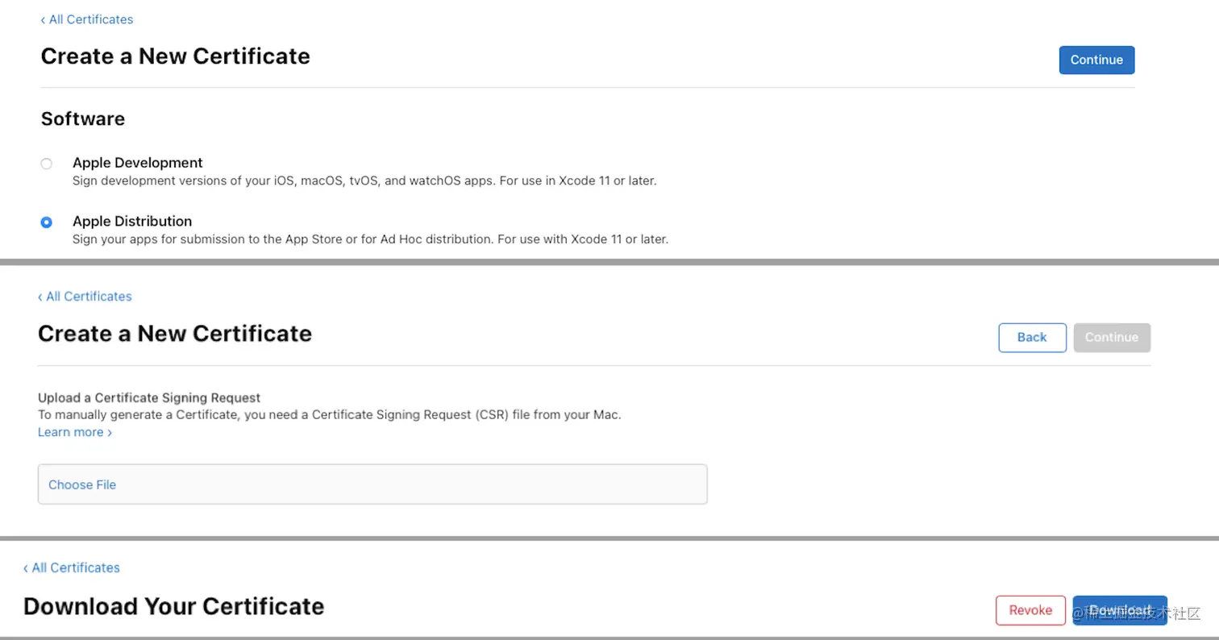Click the chevron arrow beside Learn more
Image resolution: width=1219 pixels, height=640 pixels.
pyautogui.click(x=110, y=433)
